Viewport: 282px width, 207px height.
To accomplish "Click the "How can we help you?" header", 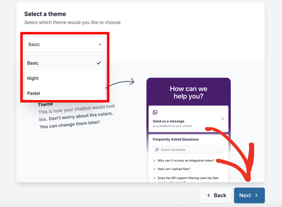I will (189, 93).
